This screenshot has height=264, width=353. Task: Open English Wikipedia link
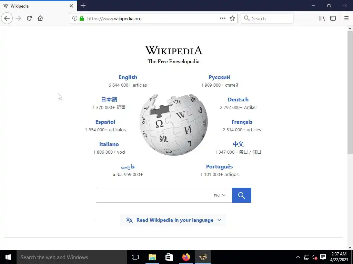(x=128, y=77)
